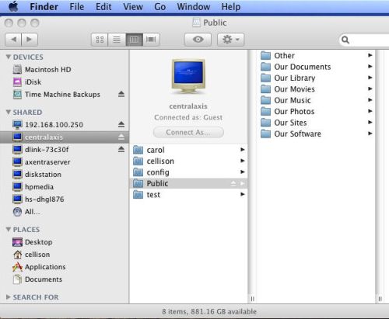Select the config share folder

(188, 172)
